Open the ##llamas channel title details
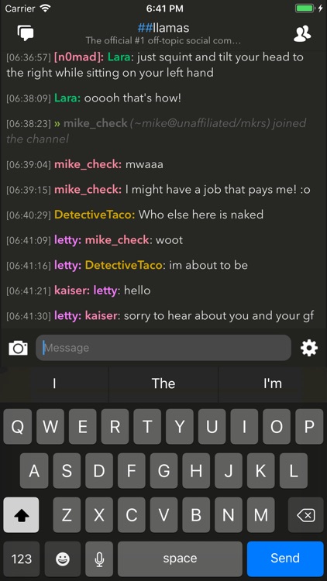The height and width of the screenshot is (581, 327). pos(163,28)
